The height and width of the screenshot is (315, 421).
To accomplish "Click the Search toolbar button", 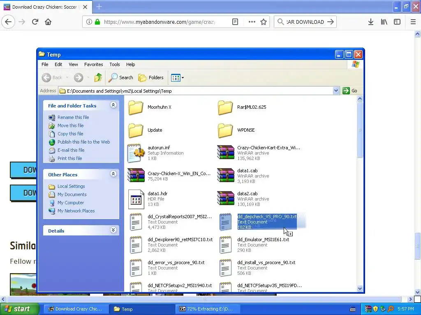I will point(121,78).
